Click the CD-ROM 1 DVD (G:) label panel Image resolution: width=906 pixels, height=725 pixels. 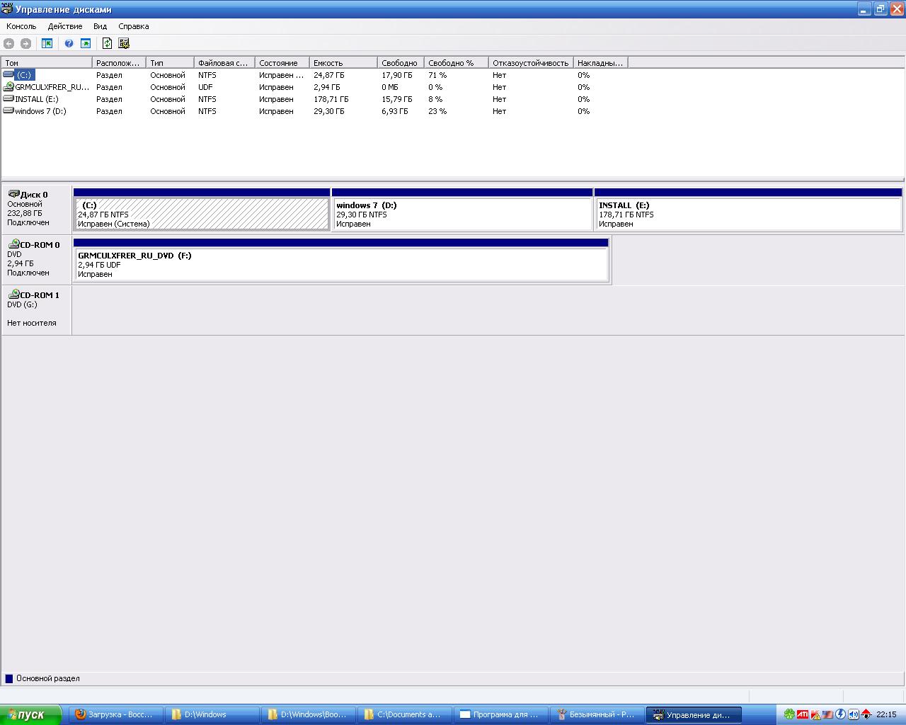[x=37, y=309]
